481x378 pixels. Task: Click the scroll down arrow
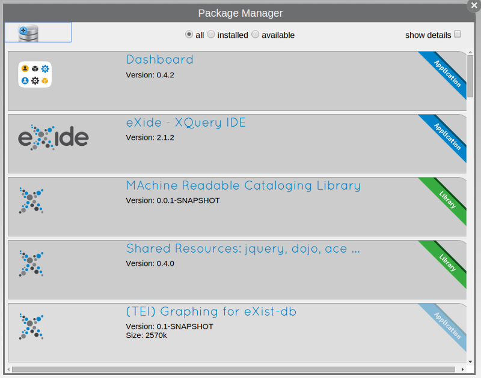click(470, 362)
